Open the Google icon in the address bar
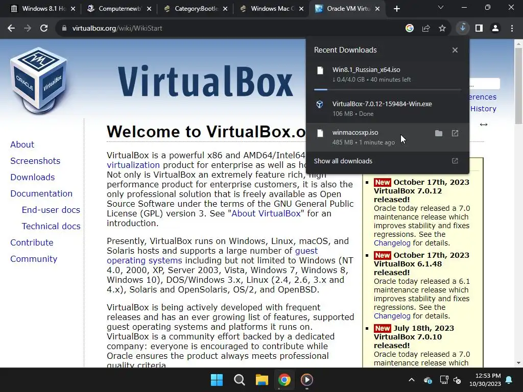 coord(409,29)
